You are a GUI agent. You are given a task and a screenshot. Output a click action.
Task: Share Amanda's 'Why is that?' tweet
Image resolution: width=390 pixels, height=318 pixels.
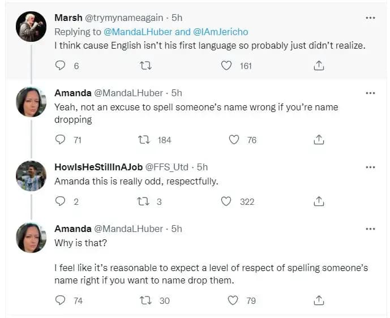coord(319,300)
